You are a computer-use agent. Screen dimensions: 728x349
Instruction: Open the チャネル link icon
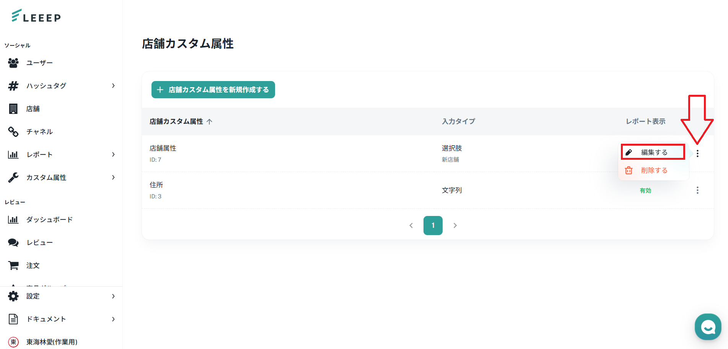[13, 132]
